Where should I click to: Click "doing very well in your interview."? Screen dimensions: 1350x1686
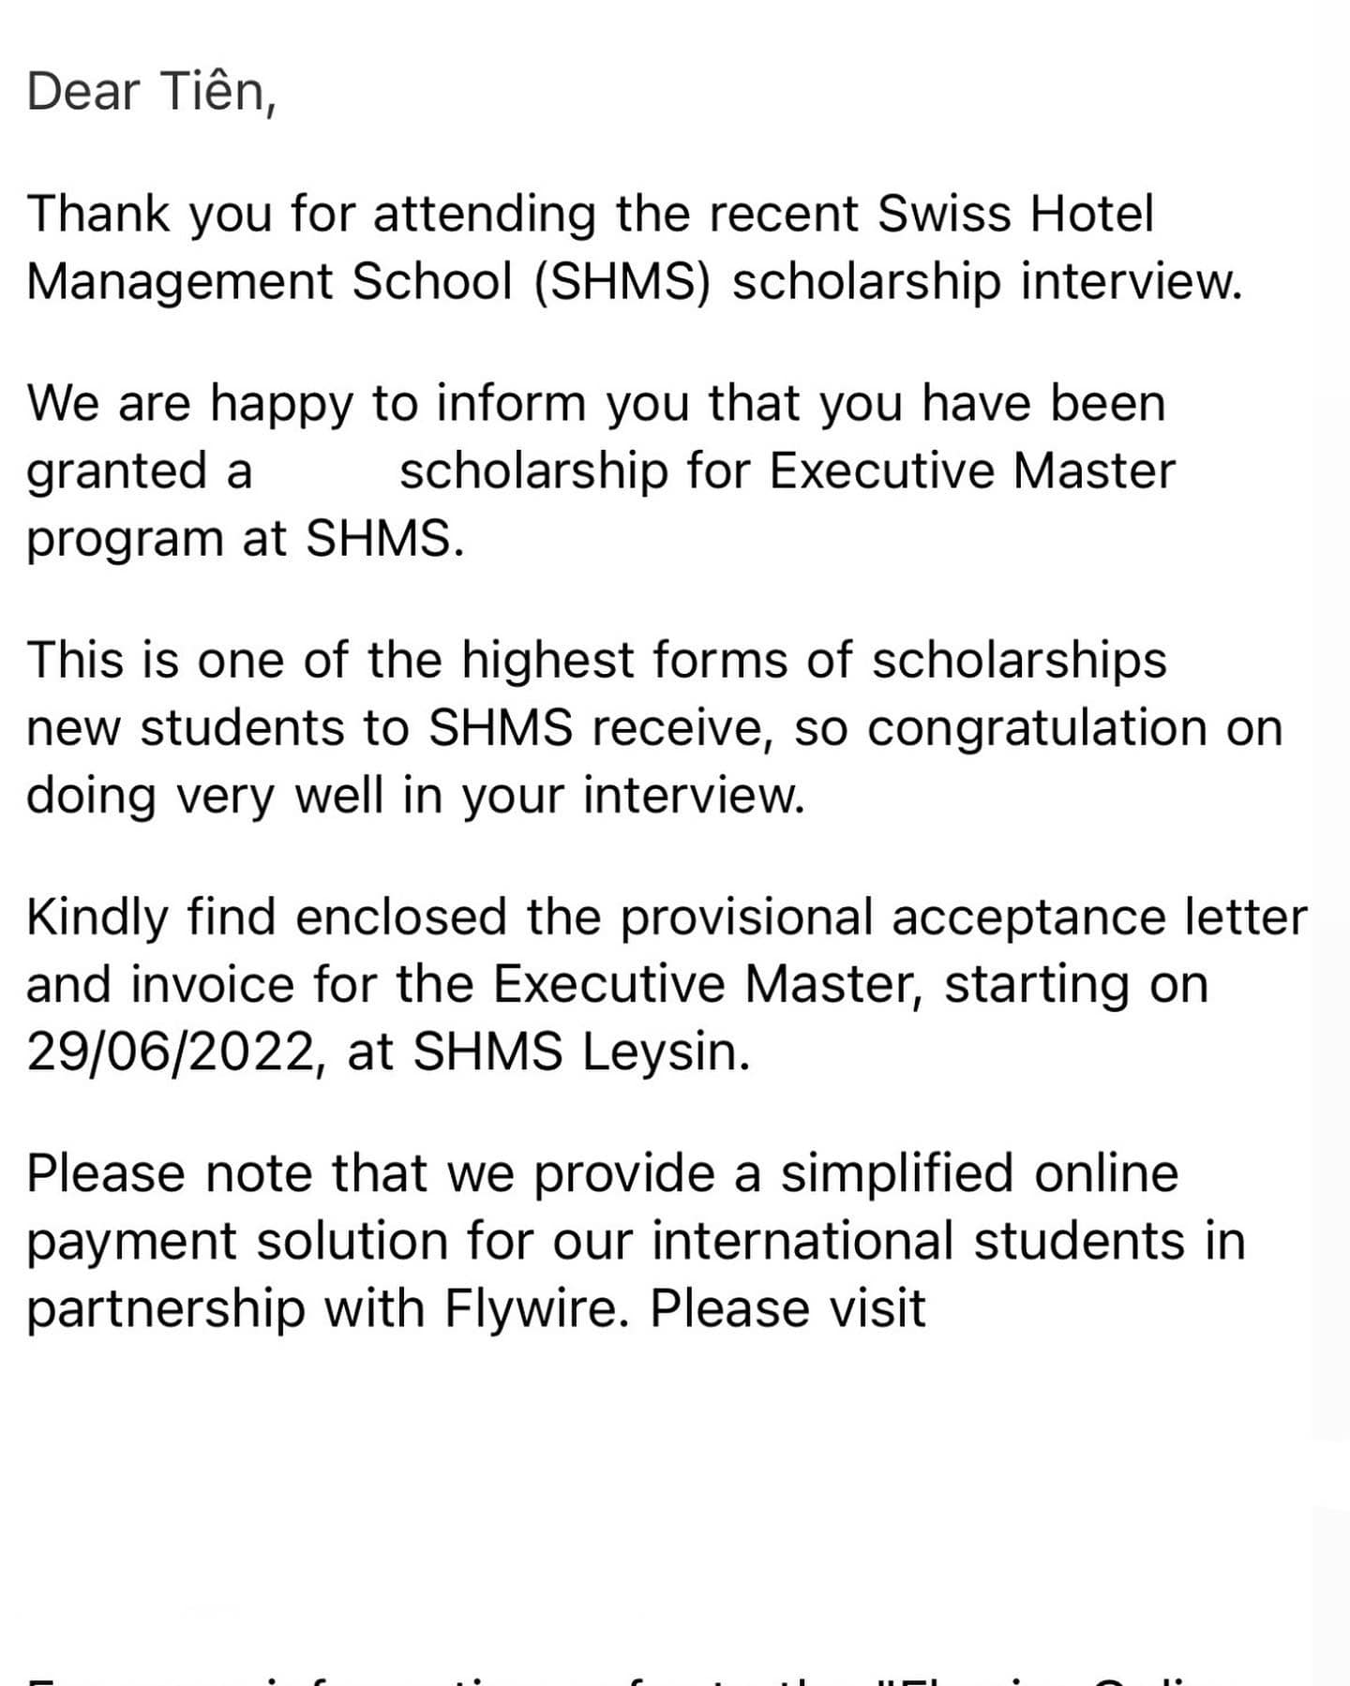click(x=415, y=796)
